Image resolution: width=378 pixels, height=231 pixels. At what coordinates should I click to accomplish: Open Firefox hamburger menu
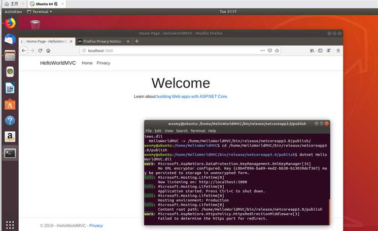tap(338, 51)
